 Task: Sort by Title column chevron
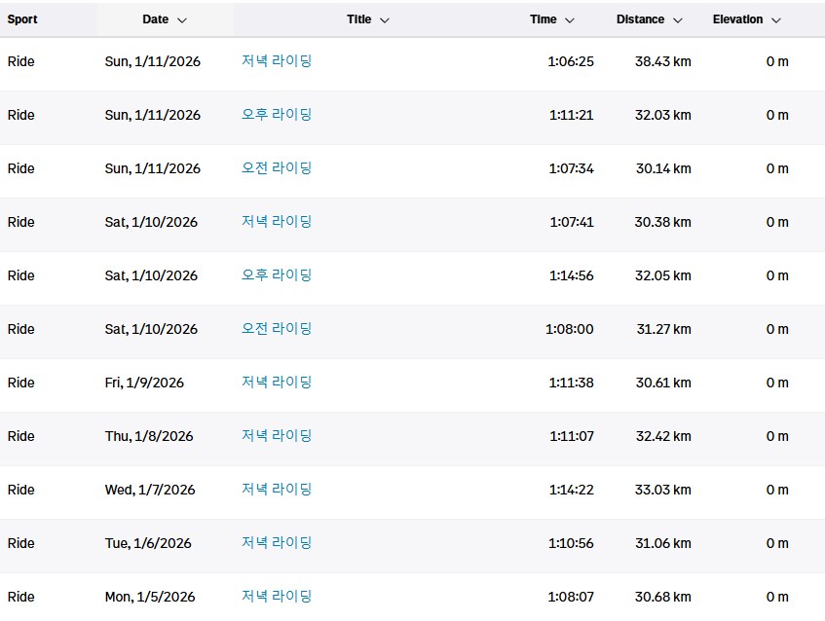(385, 20)
